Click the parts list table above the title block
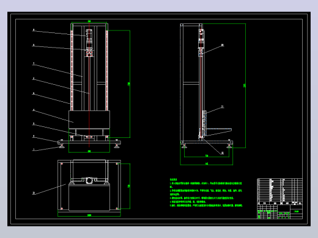This screenshot has height=238, width=318. pos(279,191)
